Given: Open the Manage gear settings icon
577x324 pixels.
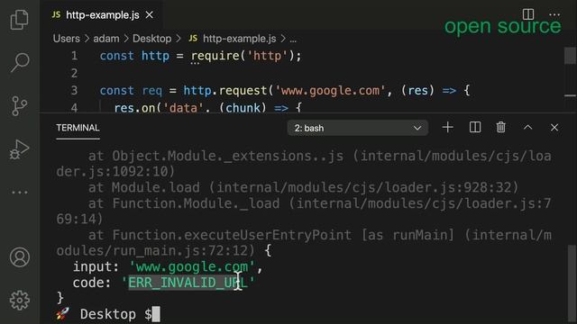Looking at the screenshot, I should coord(20,300).
